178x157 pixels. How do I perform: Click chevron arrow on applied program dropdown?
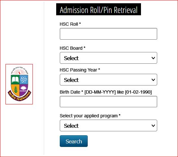coord(153,126)
